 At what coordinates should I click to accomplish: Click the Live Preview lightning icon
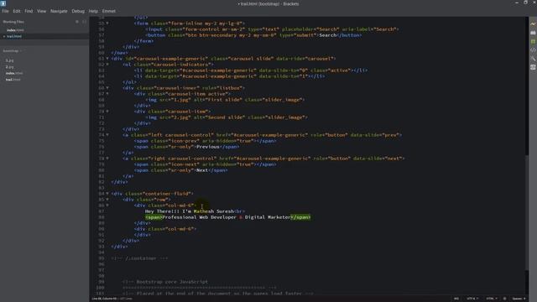533,24
